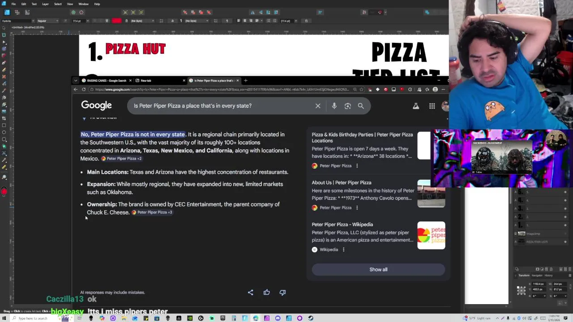
Task: Open the paragraph style No Style dropdown
Action: pyautogui.click(x=196, y=21)
